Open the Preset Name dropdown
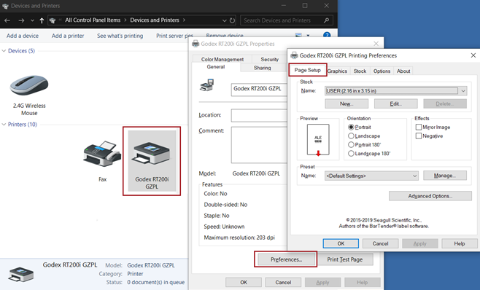480x290 pixels. 414,176
